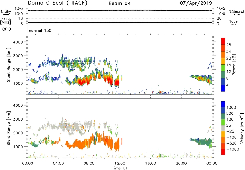Screen dimensions: 245x170
Task: Click the 'Dome C East (fitACF)' title
Action: [x=58, y=3]
